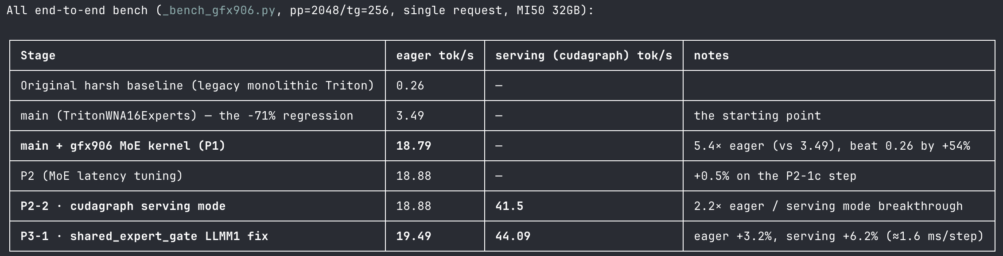
Task: Select the notes column header
Action: (711, 56)
